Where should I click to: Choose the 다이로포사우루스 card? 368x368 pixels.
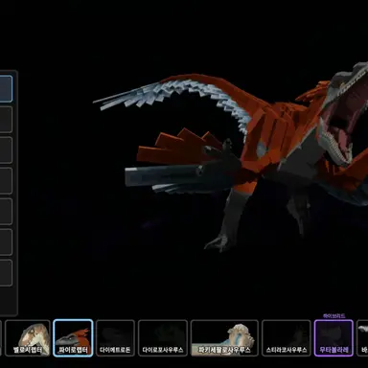[x=163, y=338]
